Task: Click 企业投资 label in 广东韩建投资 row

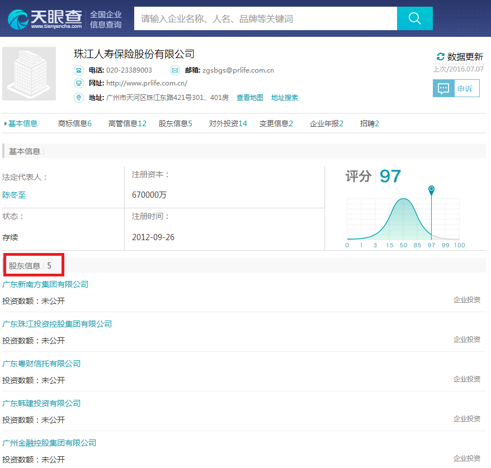Action: (x=466, y=419)
